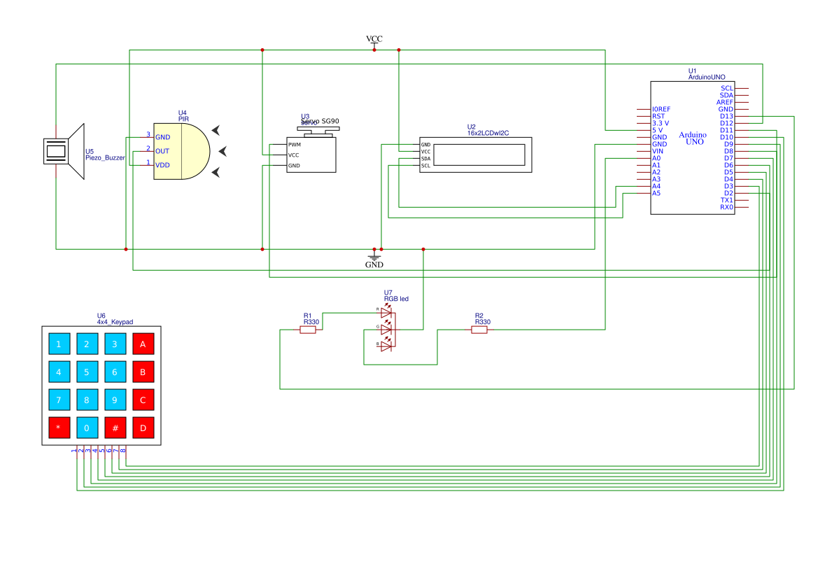Click keypad key 2
This screenshot has height=578, width=818.
coord(87,344)
